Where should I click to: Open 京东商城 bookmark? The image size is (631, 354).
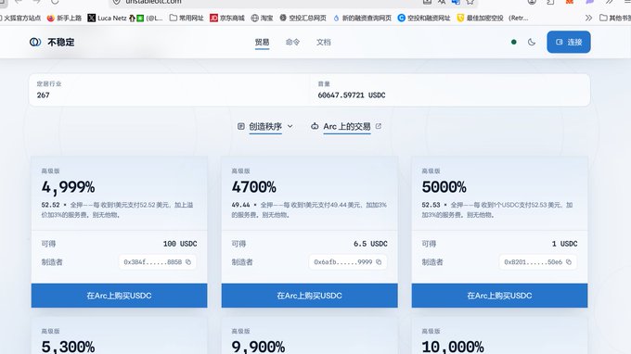(227, 19)
